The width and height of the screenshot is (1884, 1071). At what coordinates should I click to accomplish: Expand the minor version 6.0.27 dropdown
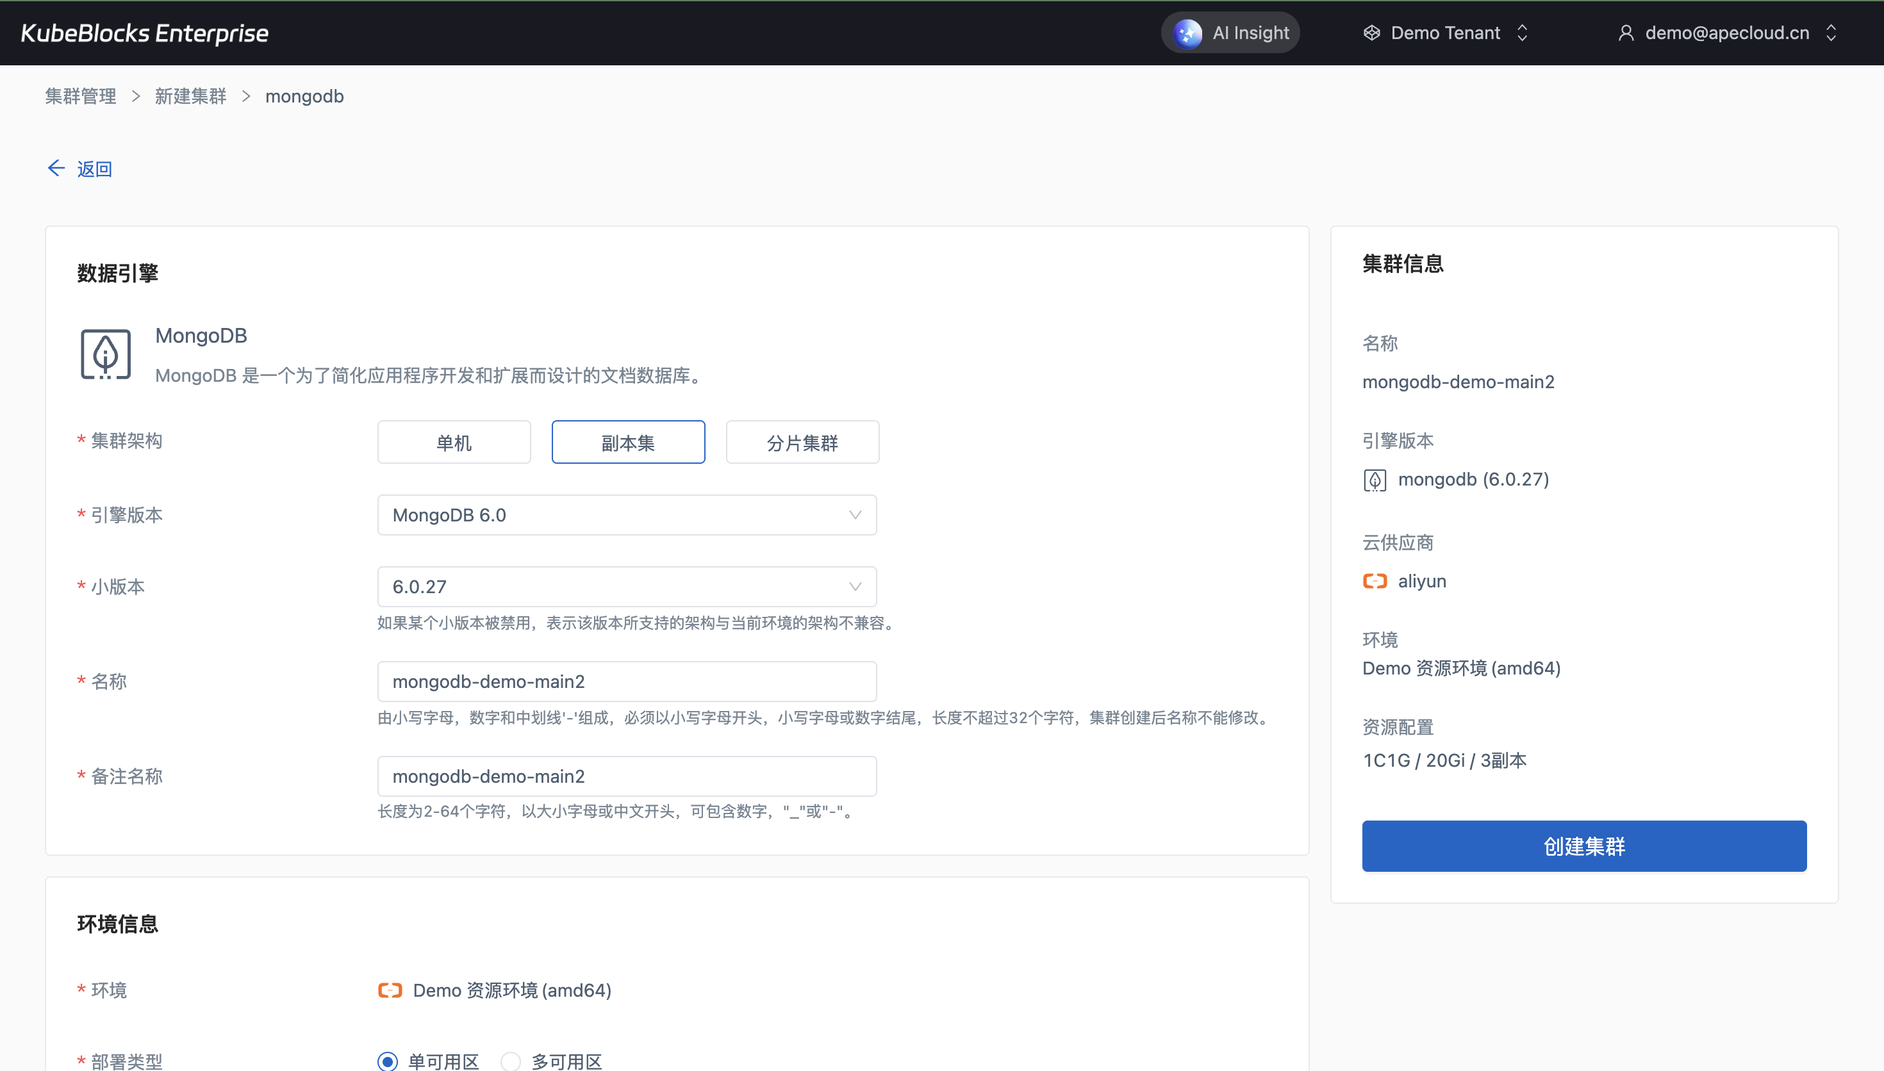[x=627, y=586]
